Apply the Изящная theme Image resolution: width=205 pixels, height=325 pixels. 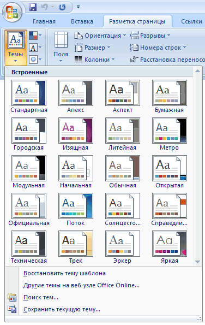point(76,134)
